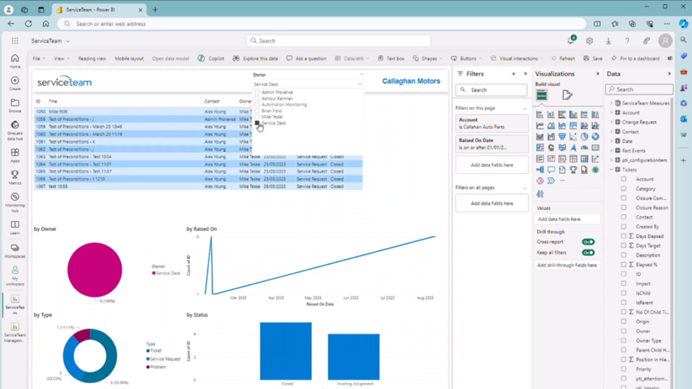
Task: Select the treemap visual icon
Action: point(540,148)
